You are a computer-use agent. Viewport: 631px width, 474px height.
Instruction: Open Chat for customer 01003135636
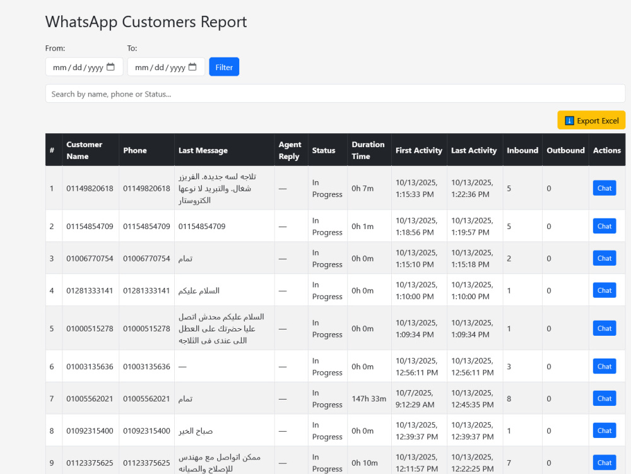(604, 367)
